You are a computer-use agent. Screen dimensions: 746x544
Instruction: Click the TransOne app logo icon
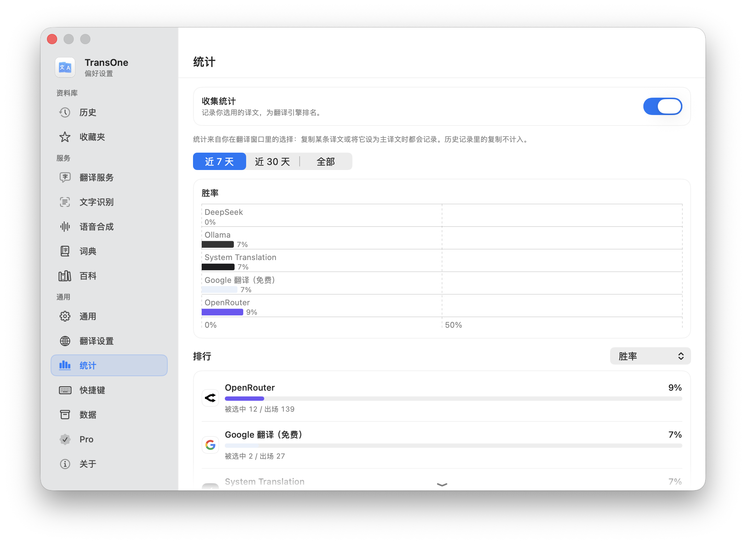(x=65, y=67)
